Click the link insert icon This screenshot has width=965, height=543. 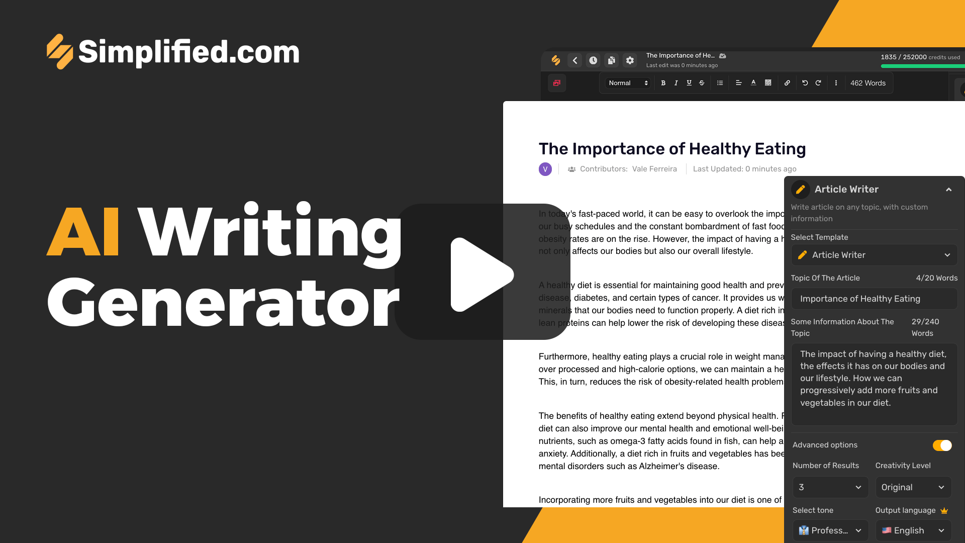(x=787, y=83)
